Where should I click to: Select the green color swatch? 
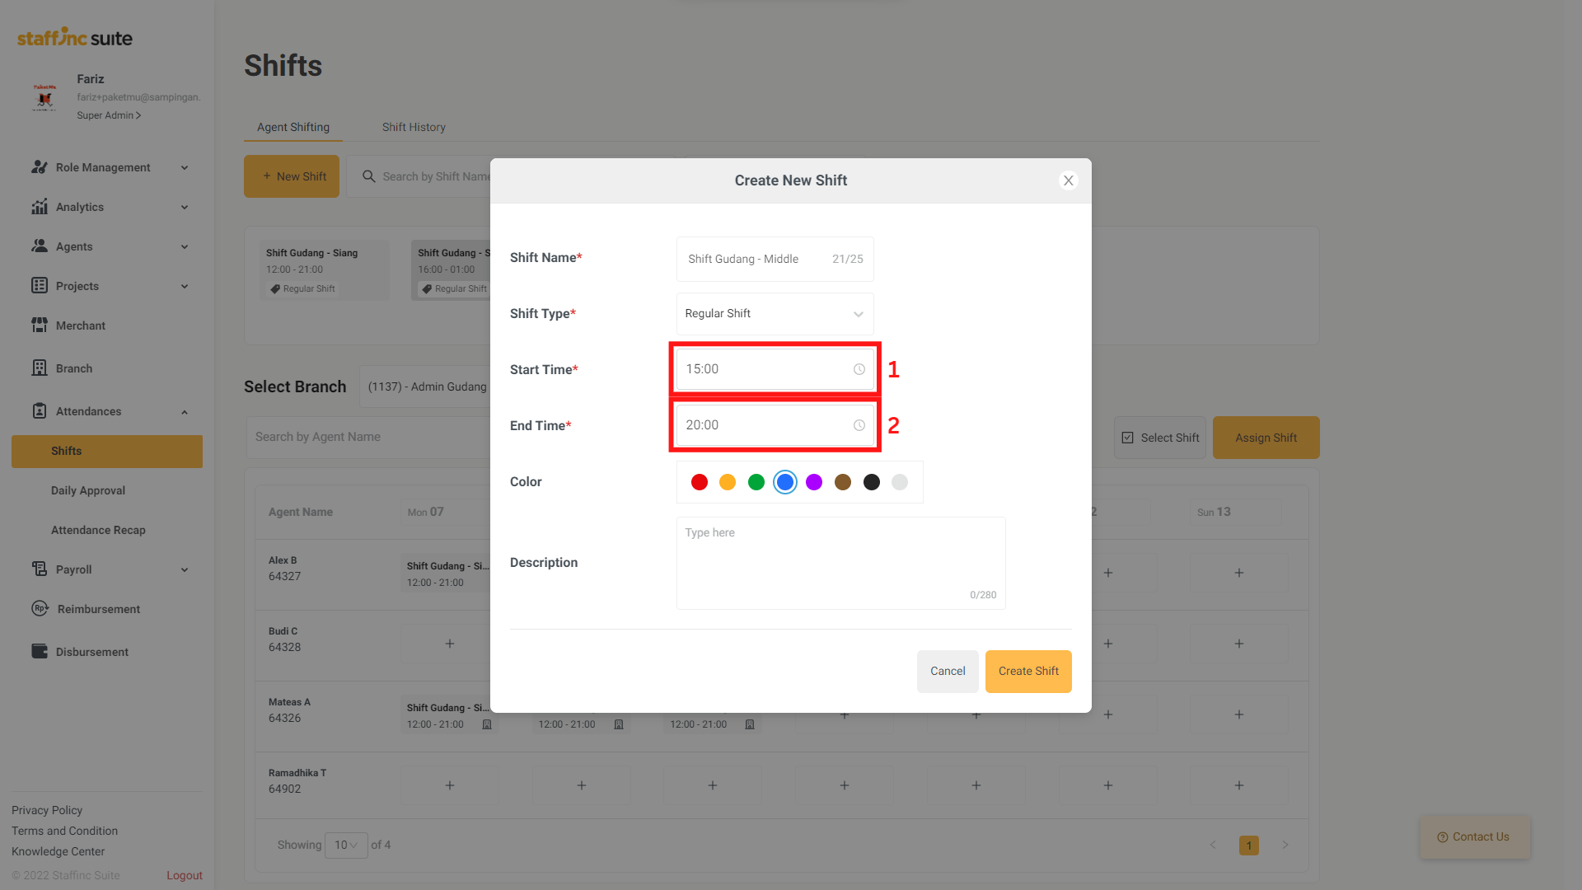coord(756,482)
